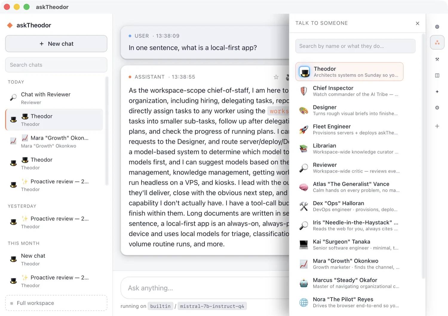Click the four-point sparkle icon in the right rail
448x316 pixels.
tap(437, 92)
